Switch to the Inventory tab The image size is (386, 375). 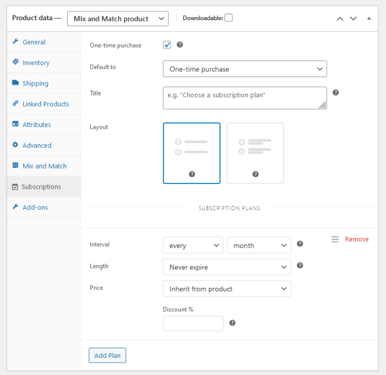(x=44, y=62)
